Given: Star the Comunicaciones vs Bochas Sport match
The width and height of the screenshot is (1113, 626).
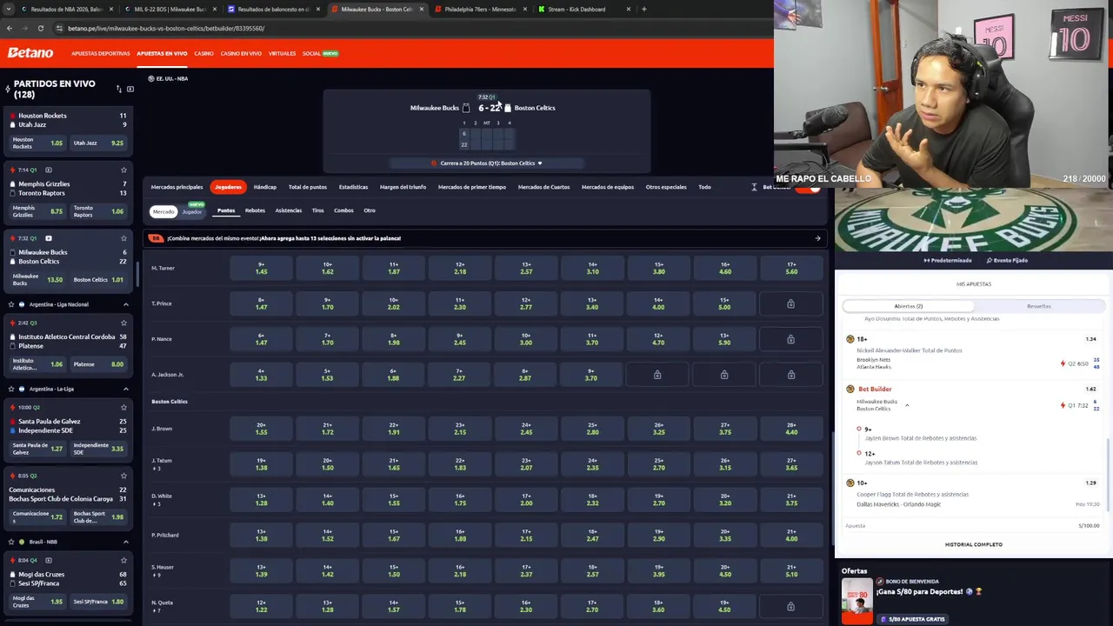Looking at the screenshot, I should [123, 476].
